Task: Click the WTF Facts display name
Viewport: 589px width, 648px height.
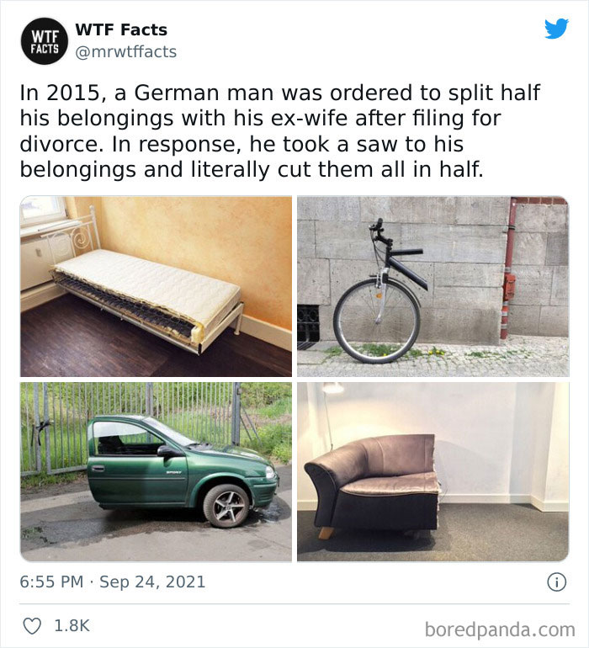Action: pyautogui.click(x=121, y=30)
